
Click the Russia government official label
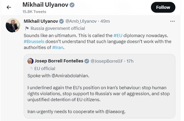coord(57,28)
